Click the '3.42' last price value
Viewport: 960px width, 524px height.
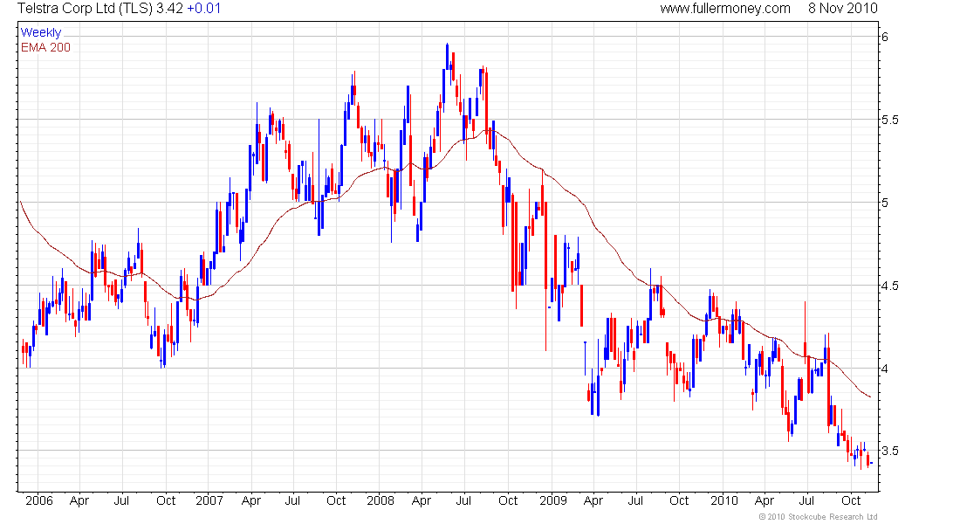point(169,9)
